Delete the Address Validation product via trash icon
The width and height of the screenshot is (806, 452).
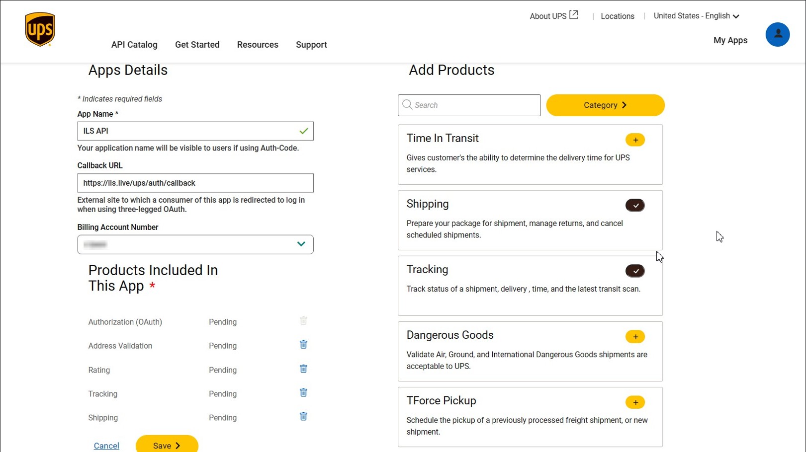tap(303, 344)
